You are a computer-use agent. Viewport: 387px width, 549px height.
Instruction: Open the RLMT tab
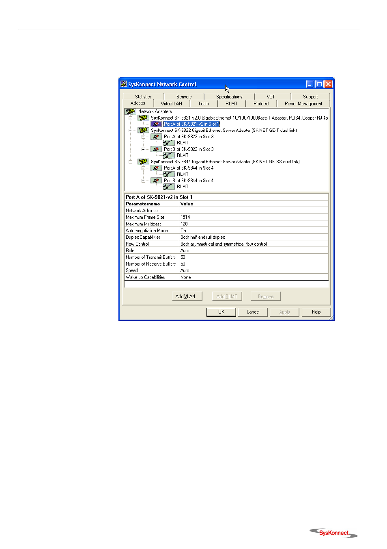[232, 104]
